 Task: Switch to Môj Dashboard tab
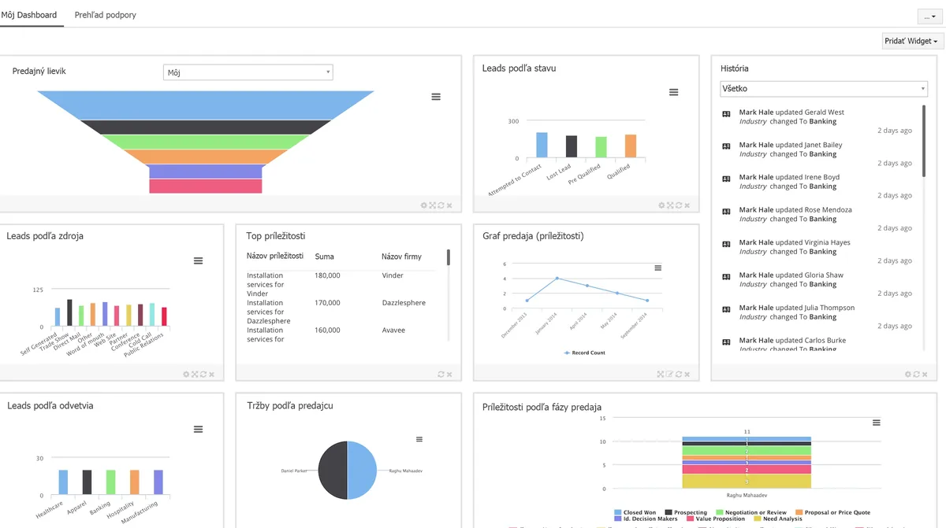click(x=29, y=15)
